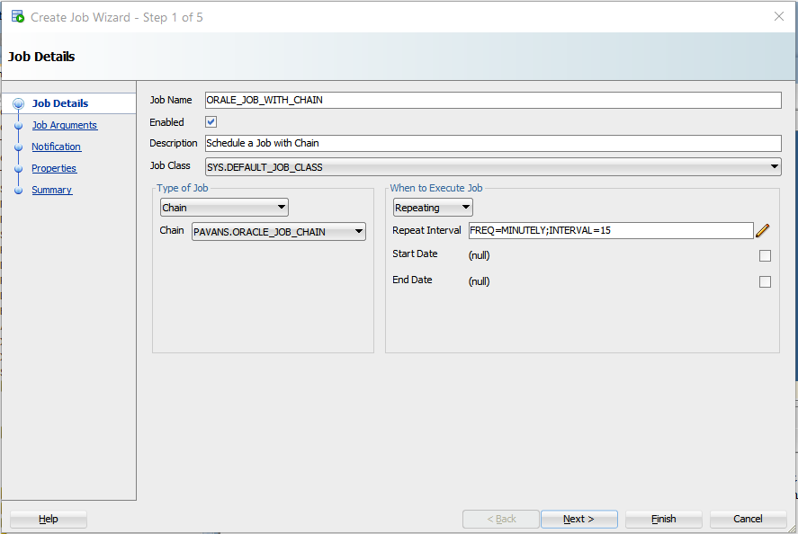Click the Job Details page heading
The image size is (798, 534).
coord(41,57)
